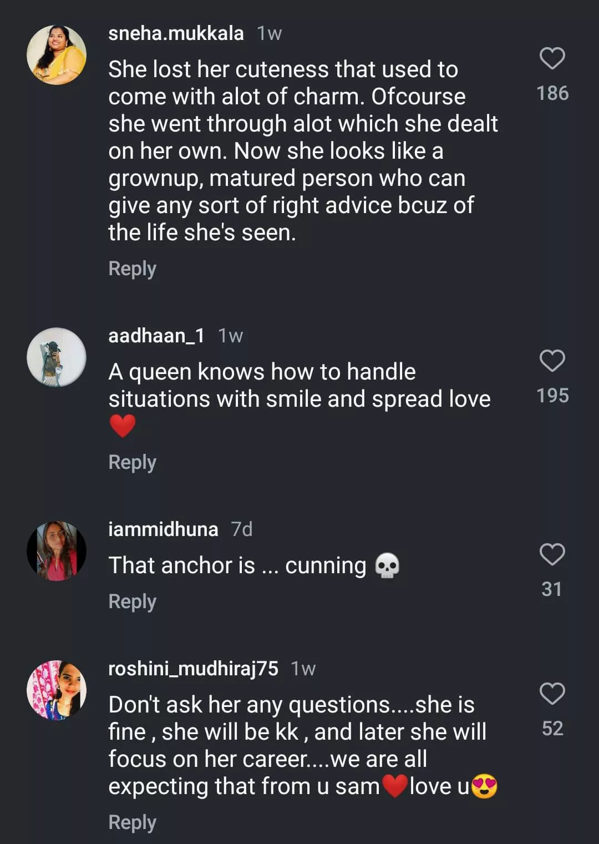View the 186 likes count
Image resolution: width=599 pixels, height=844 pixels.
(552, 93)
